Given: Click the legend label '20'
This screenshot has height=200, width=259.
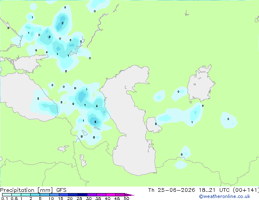Looking at the screenshot, I should click(70, 198).
